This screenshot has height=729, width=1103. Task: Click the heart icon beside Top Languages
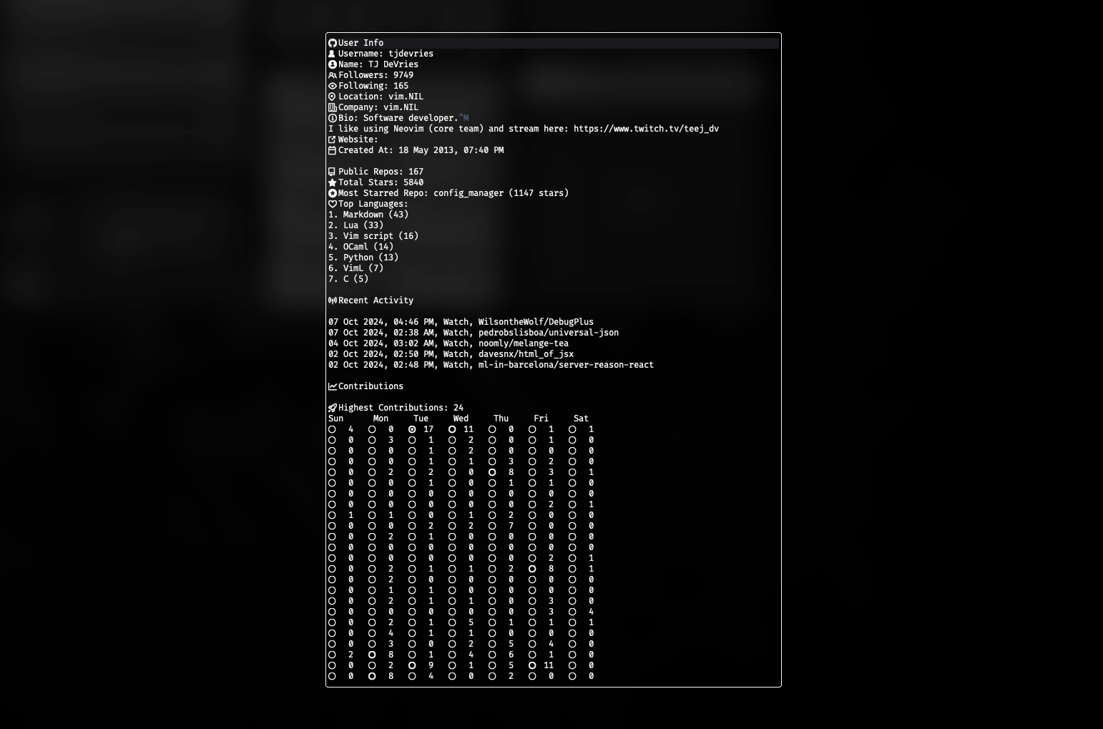[x=332, y=204]
